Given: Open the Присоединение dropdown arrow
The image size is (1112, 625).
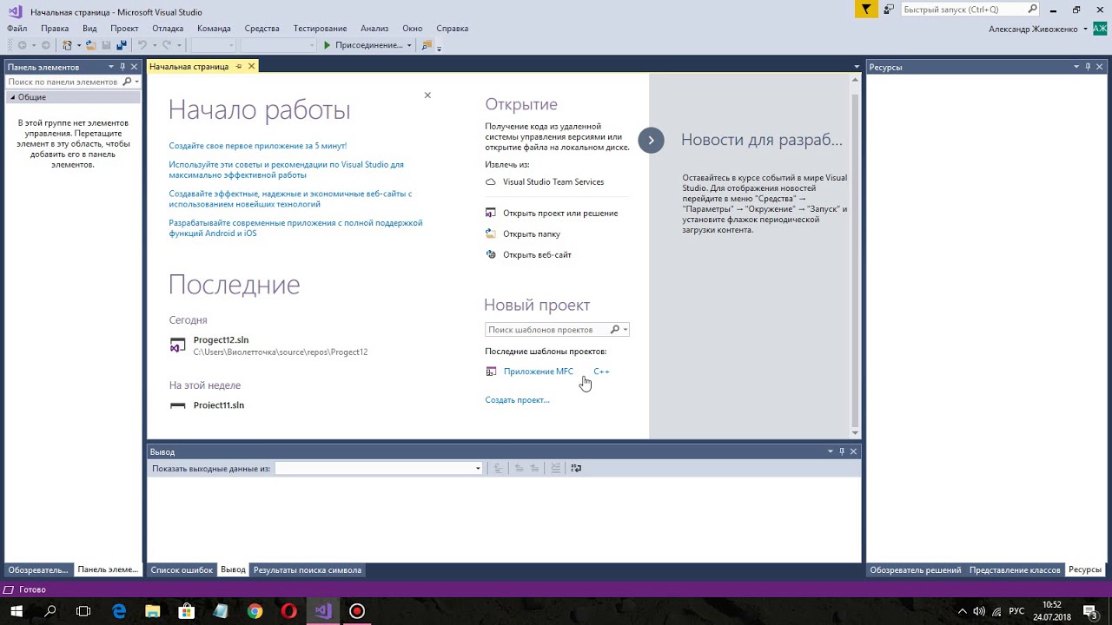Looking at the screenshot, I should (409, 45).
